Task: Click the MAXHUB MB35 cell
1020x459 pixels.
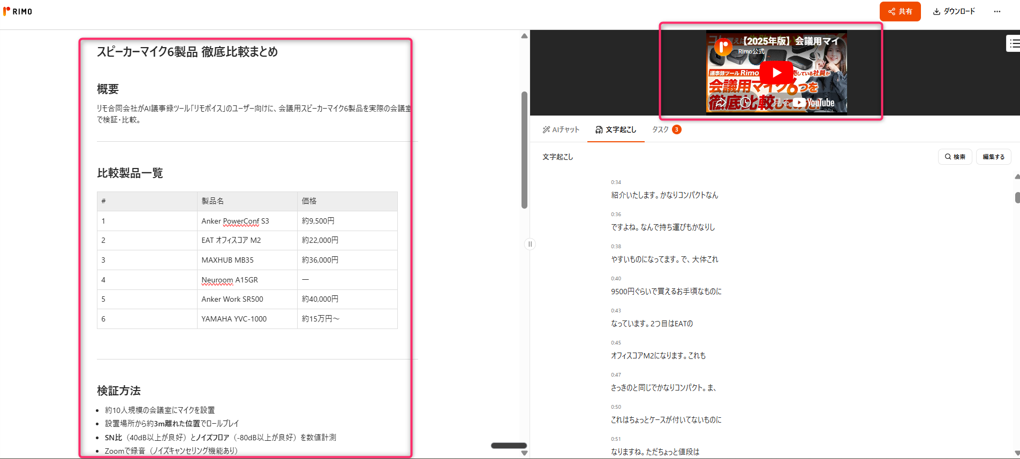Action: tap(247, 260)
